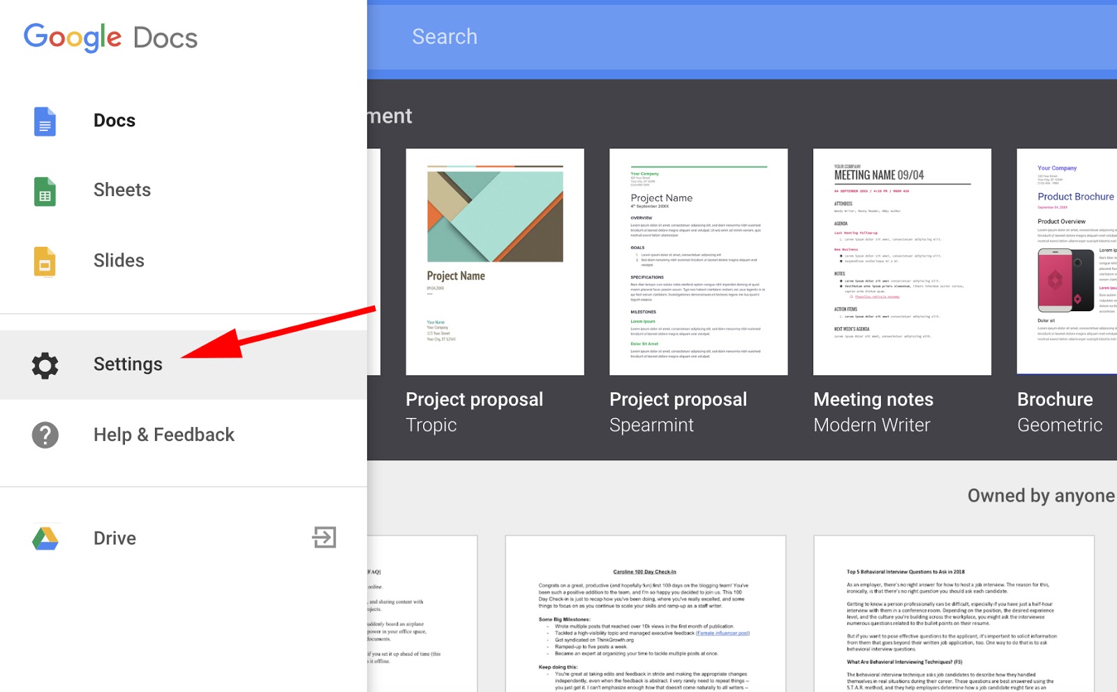This screenshot has height=692, width=1117.
Task: Open the 'Owned by anyone' filter dropdown
Action: [1040, 496]
